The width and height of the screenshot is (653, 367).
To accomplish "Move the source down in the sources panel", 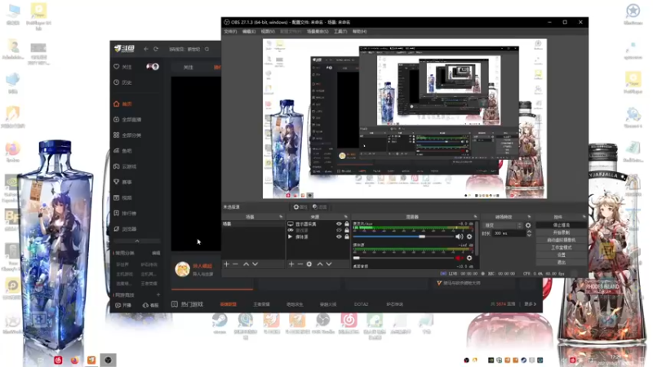I will pyautogui.click(x=329, y=264).
